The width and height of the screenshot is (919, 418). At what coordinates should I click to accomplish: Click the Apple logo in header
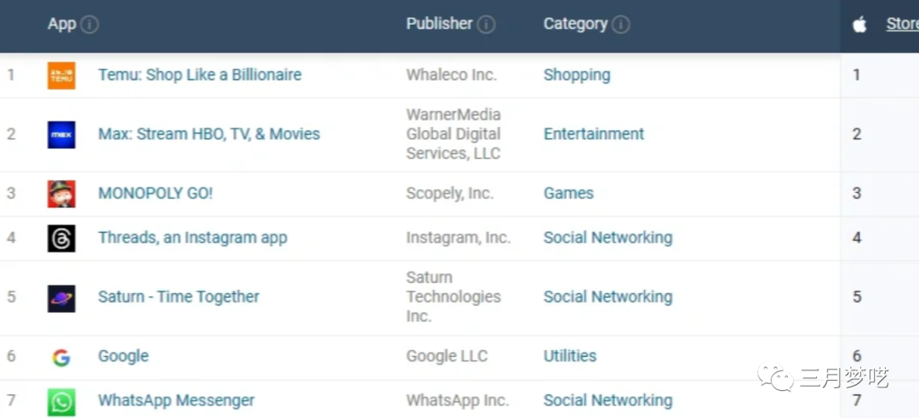(859, 25)
